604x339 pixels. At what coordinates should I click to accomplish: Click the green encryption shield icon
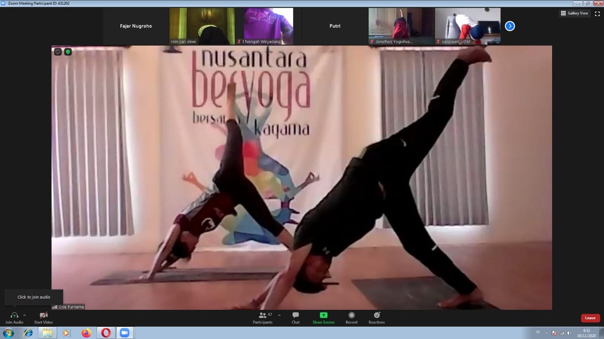[x=68, y=52]
